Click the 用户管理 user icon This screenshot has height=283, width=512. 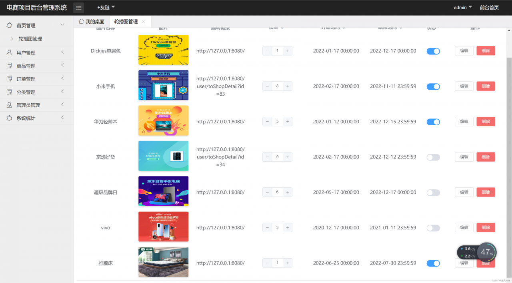[x=10, y=53]
